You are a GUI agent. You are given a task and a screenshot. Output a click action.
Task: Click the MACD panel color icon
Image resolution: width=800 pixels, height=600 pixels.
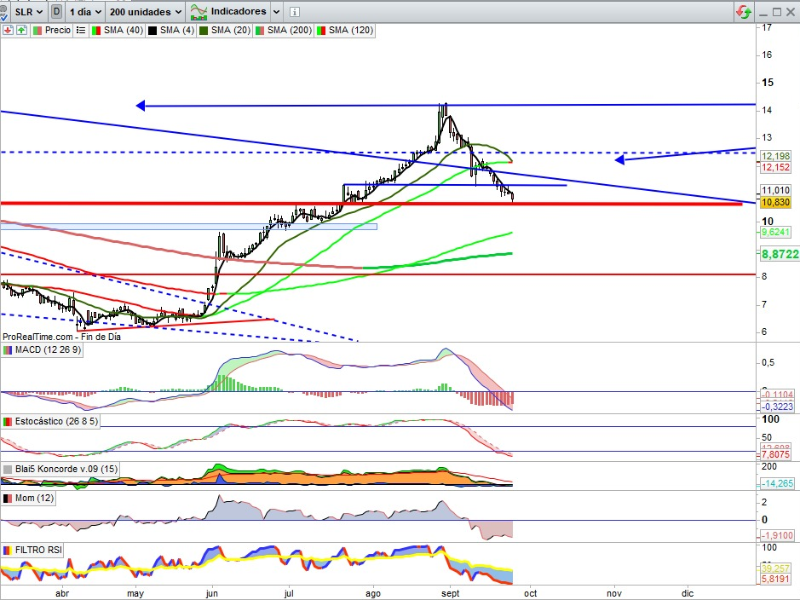coord(8,350)
